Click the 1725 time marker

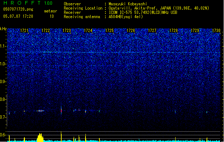(x=109, y=31)
